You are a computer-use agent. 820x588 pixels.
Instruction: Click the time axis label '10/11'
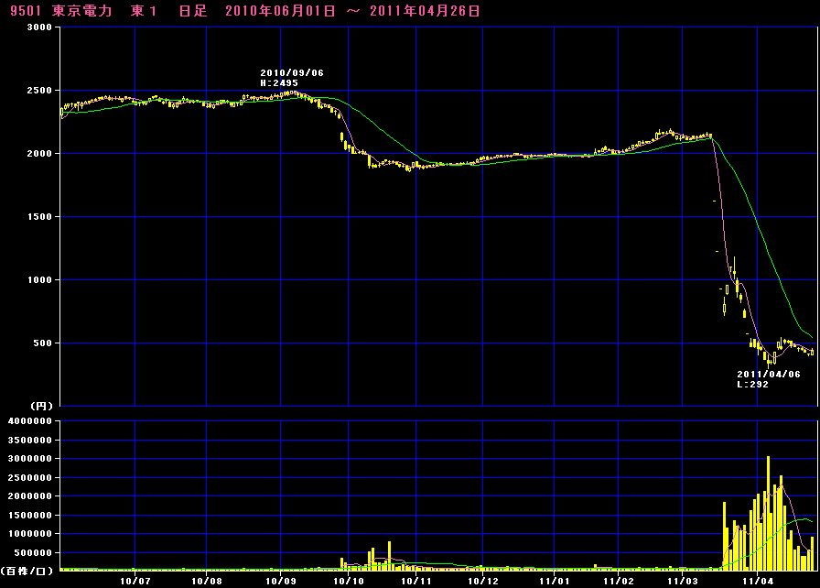point(416,582)
